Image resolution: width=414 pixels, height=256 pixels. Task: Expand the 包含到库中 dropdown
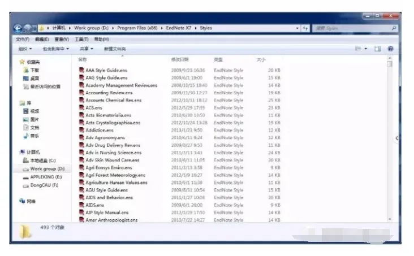(x=55, y=49)
